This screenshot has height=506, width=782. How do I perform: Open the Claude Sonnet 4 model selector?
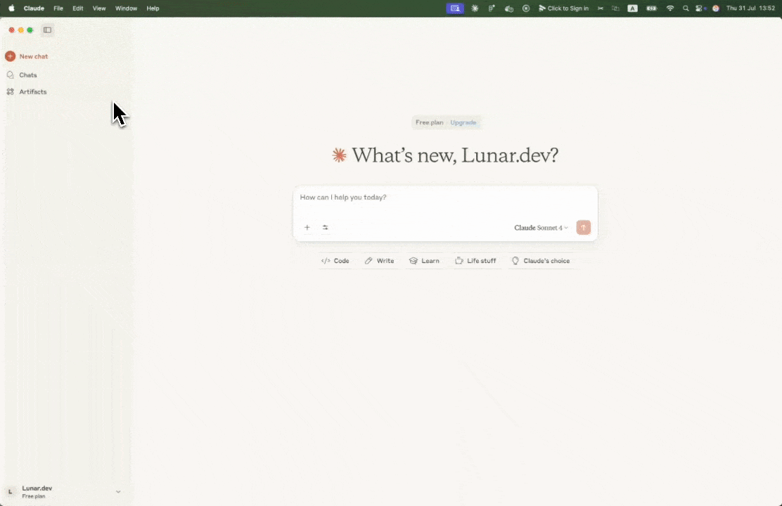(541, 228)
